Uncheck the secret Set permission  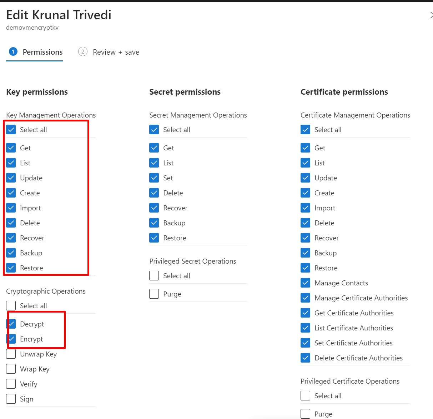(x=154, y=178)
